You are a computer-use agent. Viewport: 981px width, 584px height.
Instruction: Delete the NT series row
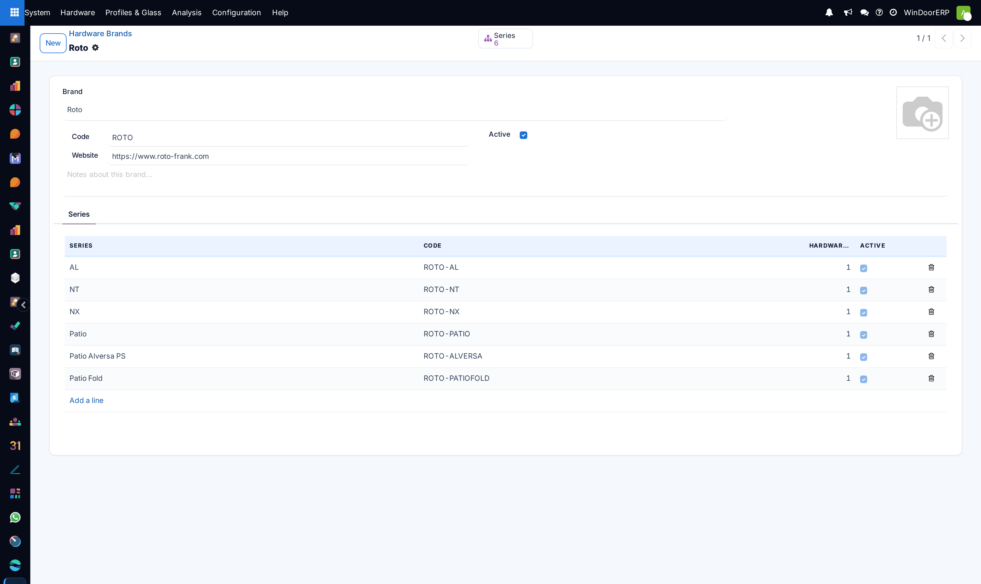click(931, 290)
